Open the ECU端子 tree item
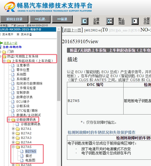 pos(23,102)
